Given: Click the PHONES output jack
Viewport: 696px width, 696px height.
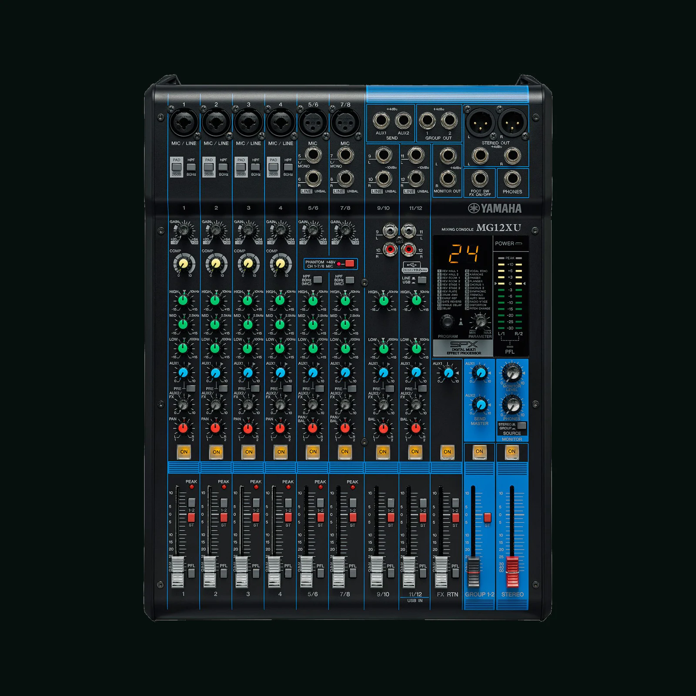Looking at the screenshot, I should [x=512, y=178].
